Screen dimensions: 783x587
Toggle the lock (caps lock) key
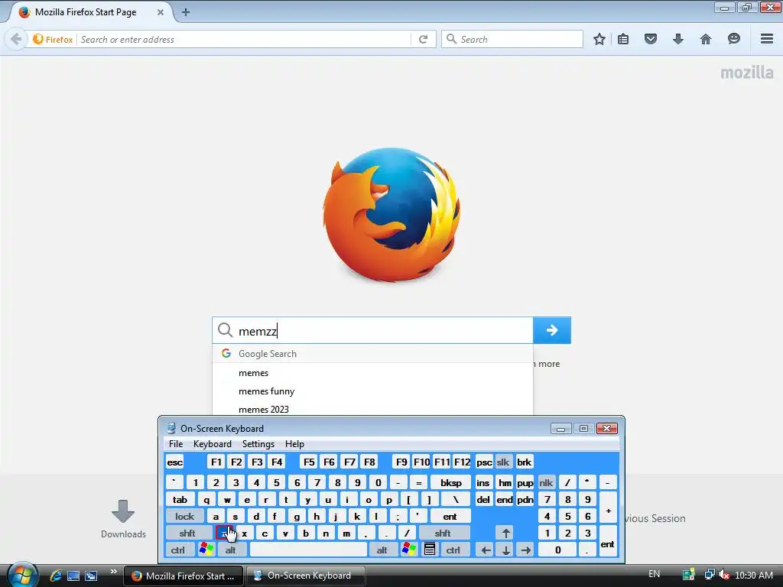pos(185,516)
